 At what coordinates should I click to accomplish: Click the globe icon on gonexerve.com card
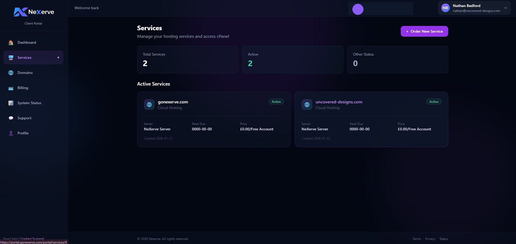(x=149, y=104)
